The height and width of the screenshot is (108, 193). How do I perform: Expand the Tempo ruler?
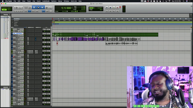tap(12, 22)
